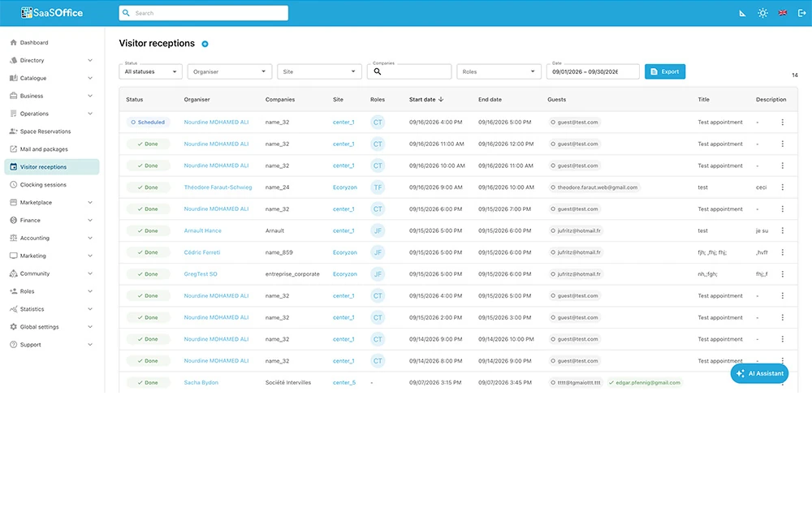Click the Space Reservations icon

(x=14, y=131)
